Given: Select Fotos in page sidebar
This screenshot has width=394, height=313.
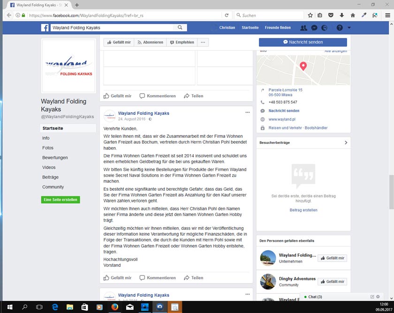Looking at the screenshot, I should click(48, 148).
